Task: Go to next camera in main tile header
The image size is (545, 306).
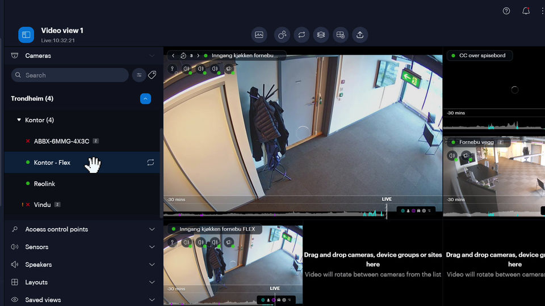Action: point(198,56)
